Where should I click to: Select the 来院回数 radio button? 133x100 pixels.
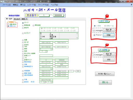pos(23,71)
